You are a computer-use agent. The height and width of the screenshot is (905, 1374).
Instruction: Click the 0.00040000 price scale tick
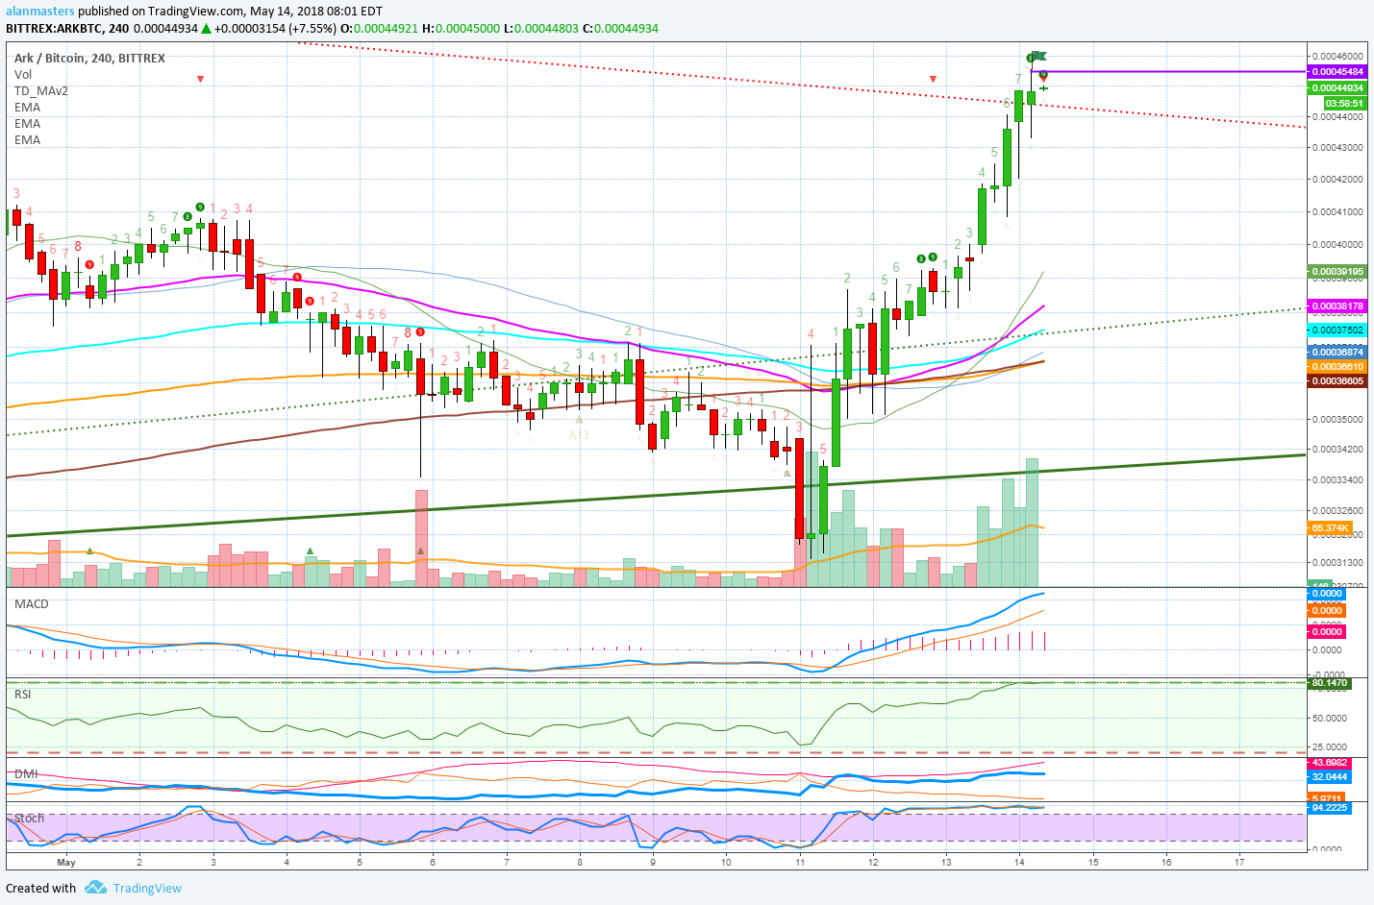(1337, 244)
